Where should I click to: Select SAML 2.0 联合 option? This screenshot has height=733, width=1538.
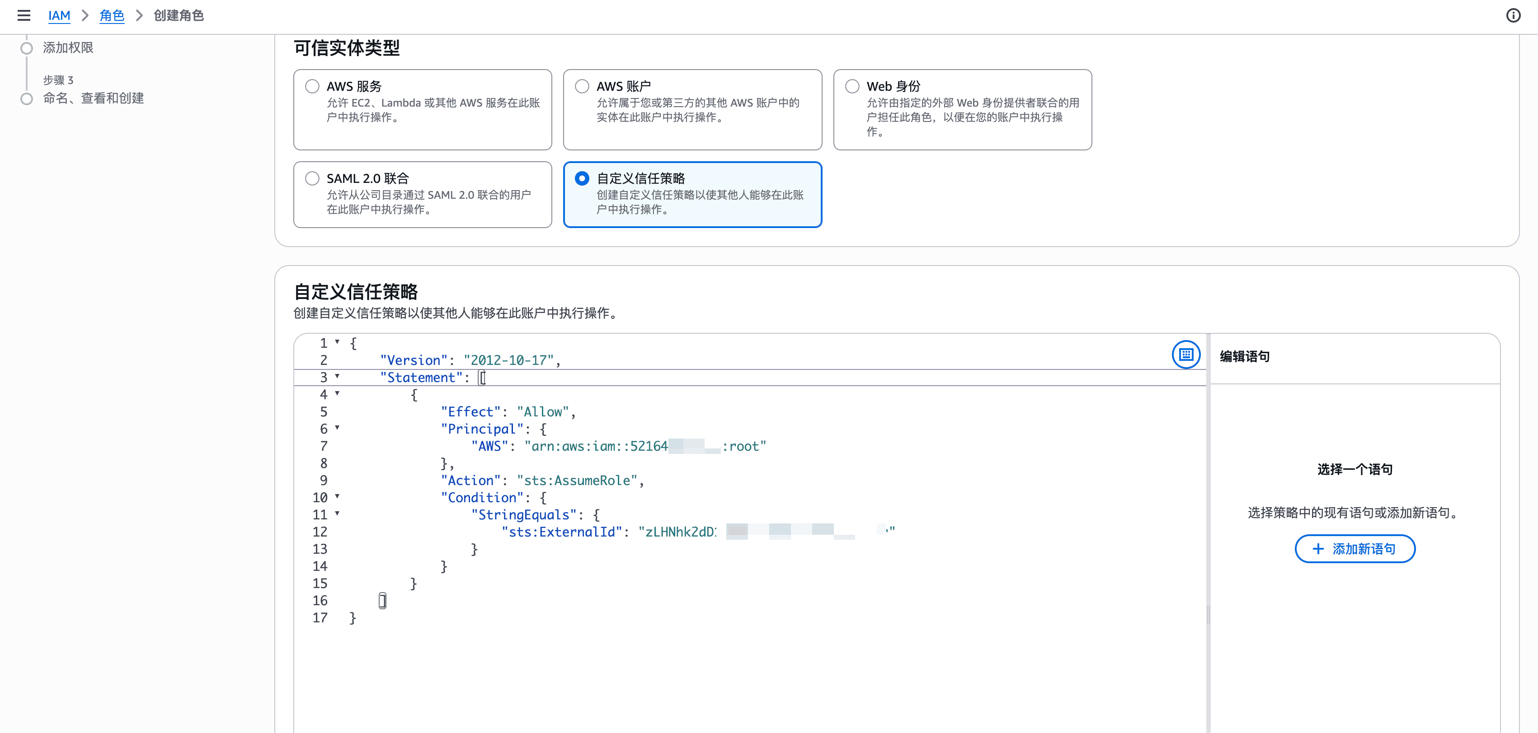(312, 178)
